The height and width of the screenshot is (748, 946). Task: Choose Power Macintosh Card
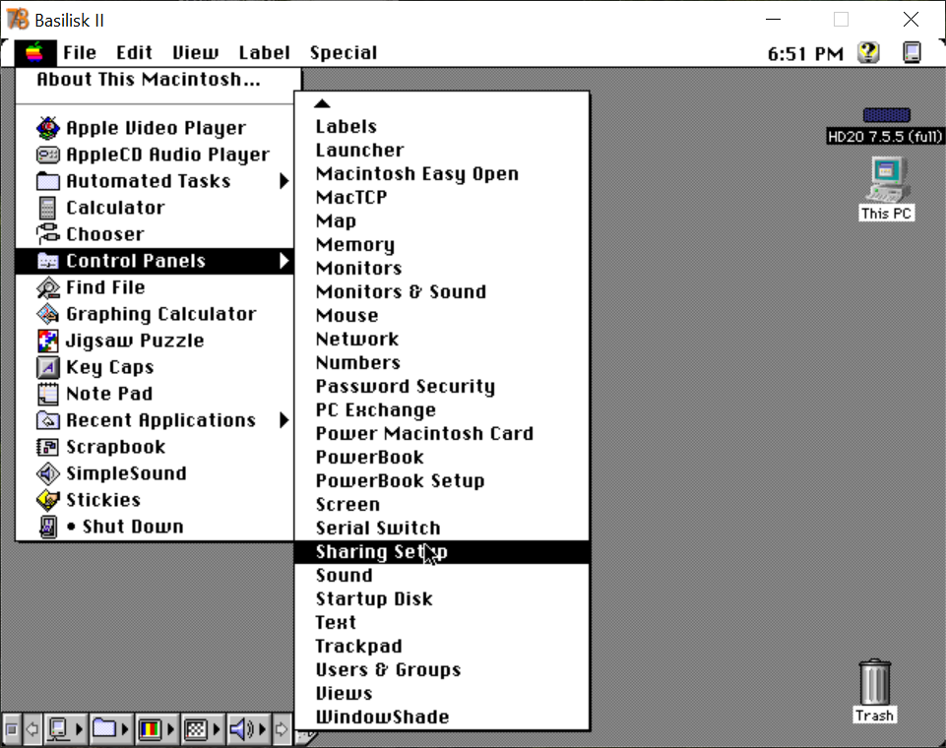click(x=442, y=433)
